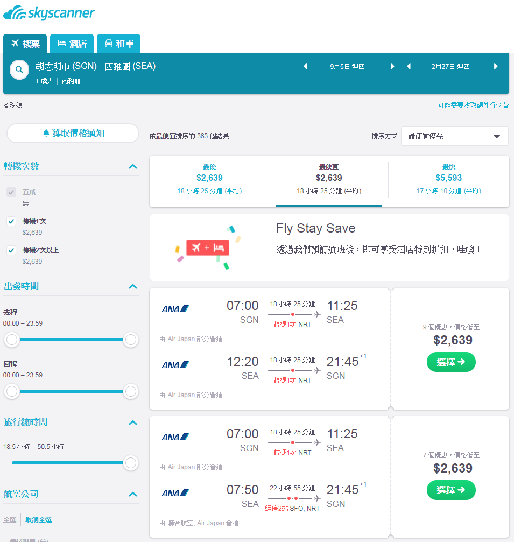
Task: Select the 最便宜 cheapest results tab
Action: point(329,181)
